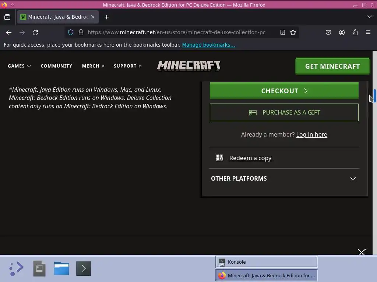Open the KDE application launcher
377x282 pixels.
(16, 268)
